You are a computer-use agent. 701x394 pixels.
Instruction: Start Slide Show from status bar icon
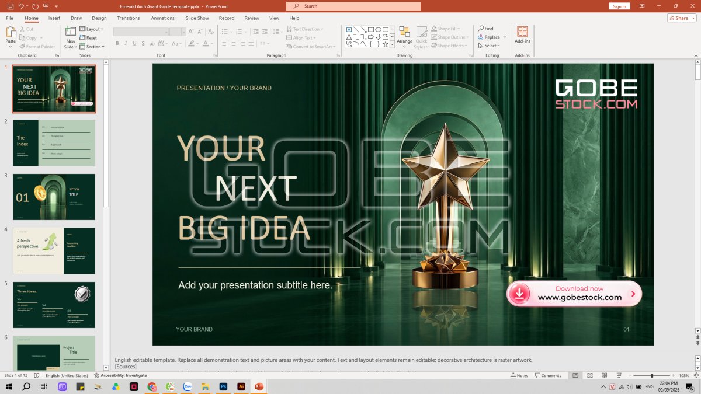619,375
